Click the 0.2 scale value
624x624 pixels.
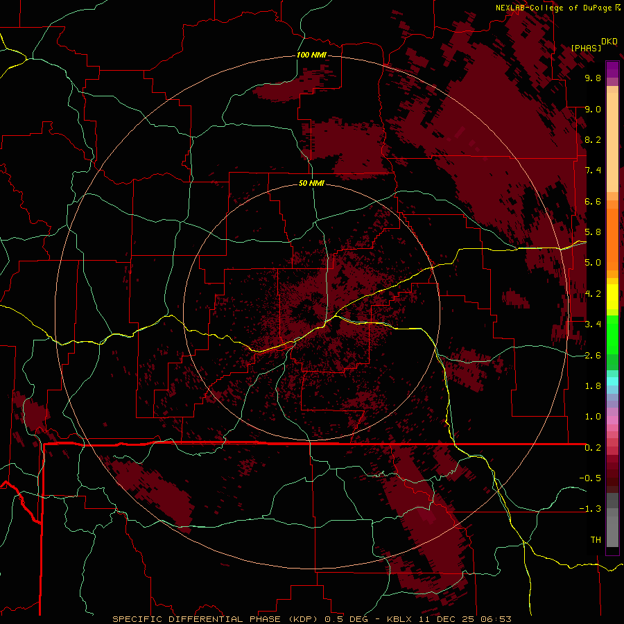pyautogui.click(x=593, y=448)
